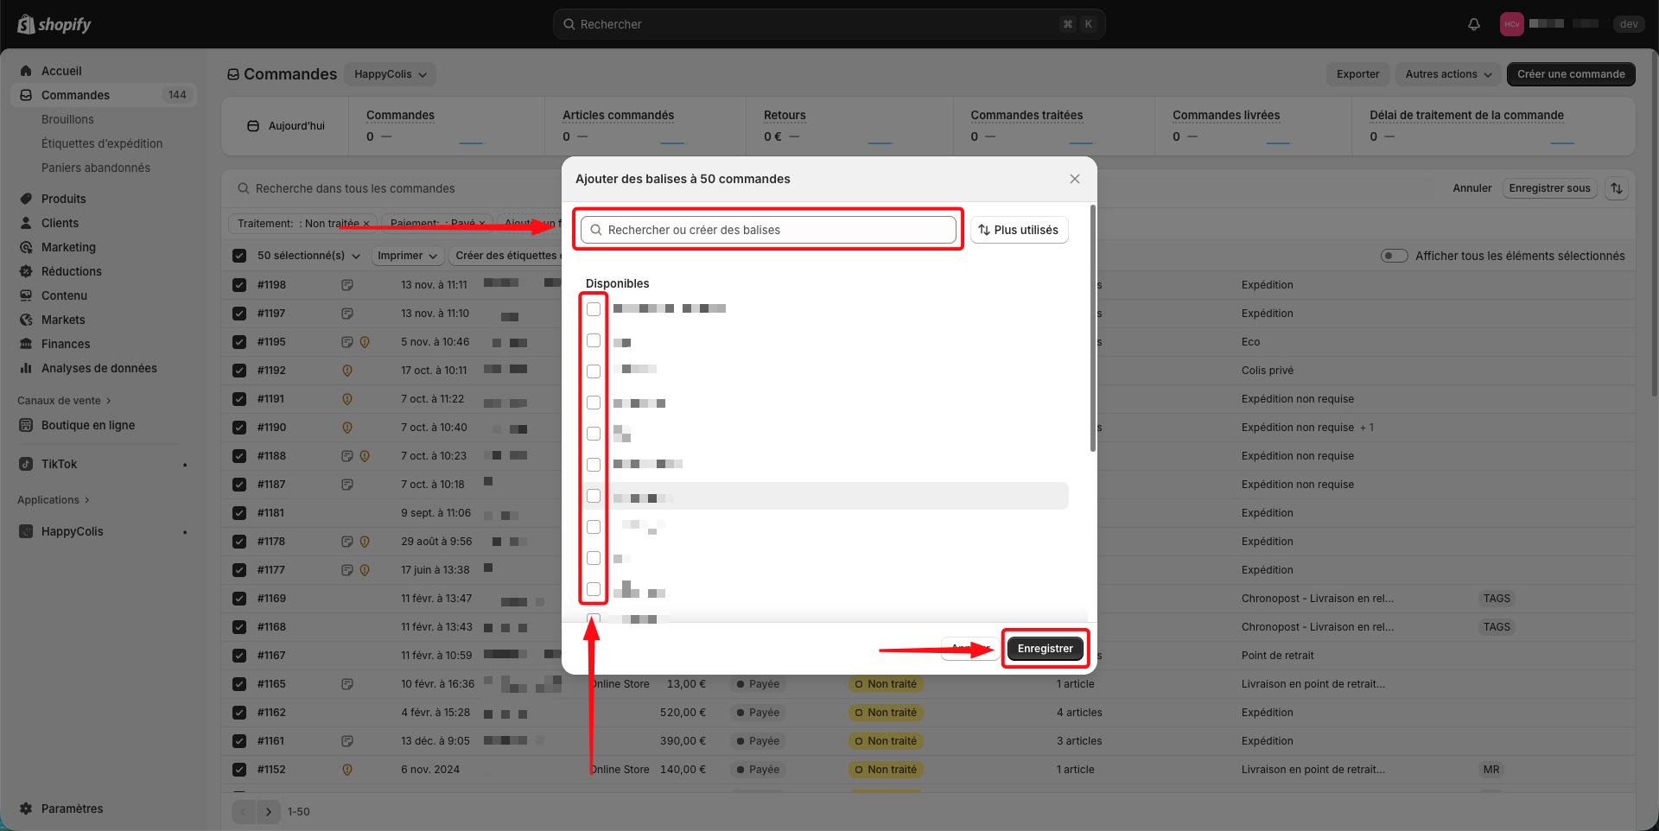Click the note icon on order #1198
1659x831 pixels.
pos(347,285)
